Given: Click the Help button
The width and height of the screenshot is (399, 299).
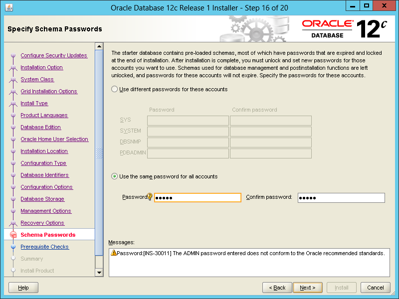Looking at the screenshot, I should pyautogui.click(x=23, y=288).
